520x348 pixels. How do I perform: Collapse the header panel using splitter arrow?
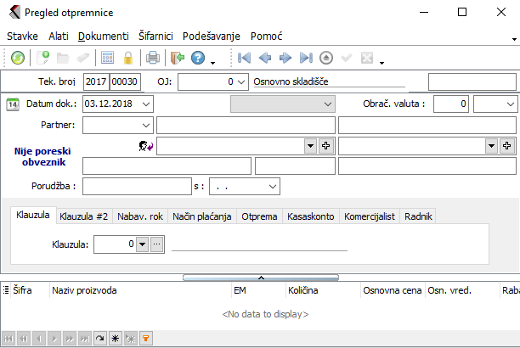point(261,277)
